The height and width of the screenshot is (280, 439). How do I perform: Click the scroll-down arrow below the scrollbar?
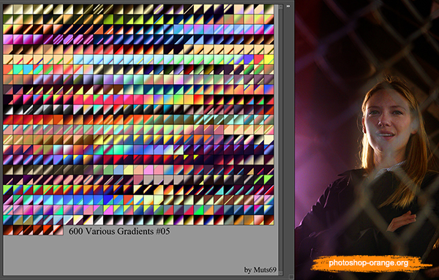280,273
